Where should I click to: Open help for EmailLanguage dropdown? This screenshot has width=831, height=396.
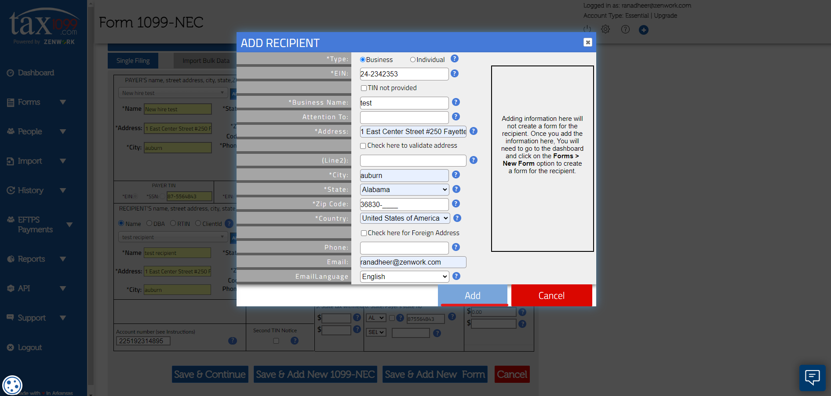coord(456,276)
